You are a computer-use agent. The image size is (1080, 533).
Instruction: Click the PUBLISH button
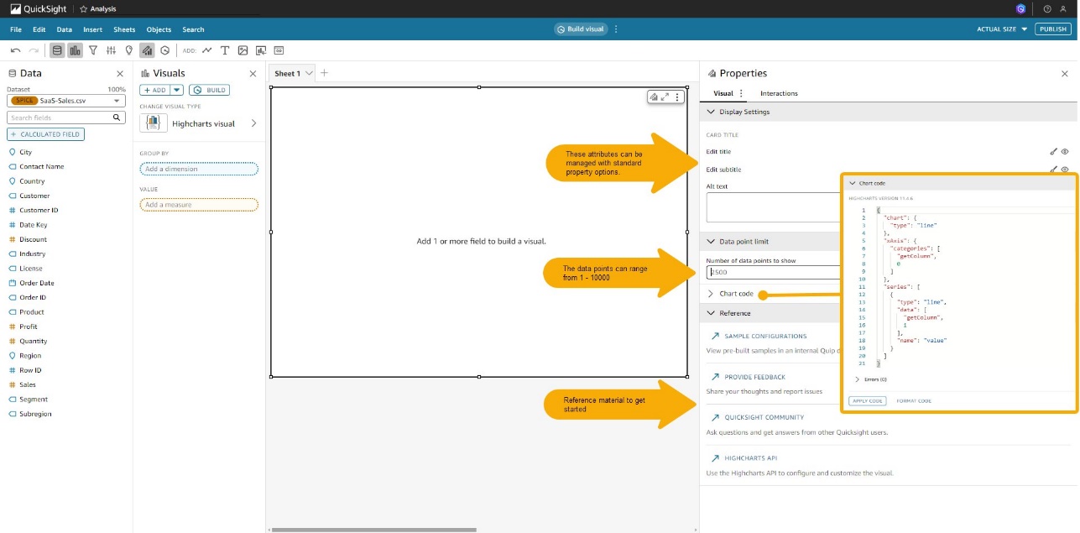click(1052, 29)
